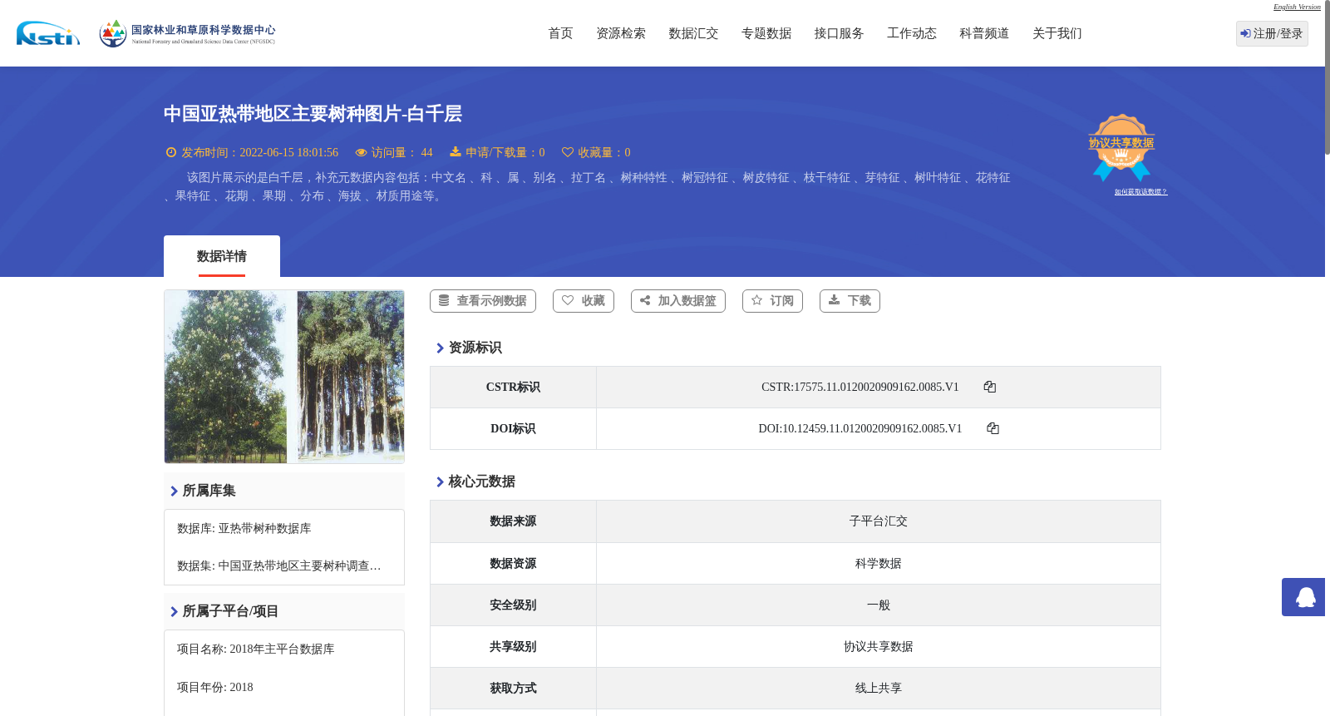This screenshot has width=1330, height=716.
Task: Click the chevron icon beside 资源标识
Action: point(440,348)
